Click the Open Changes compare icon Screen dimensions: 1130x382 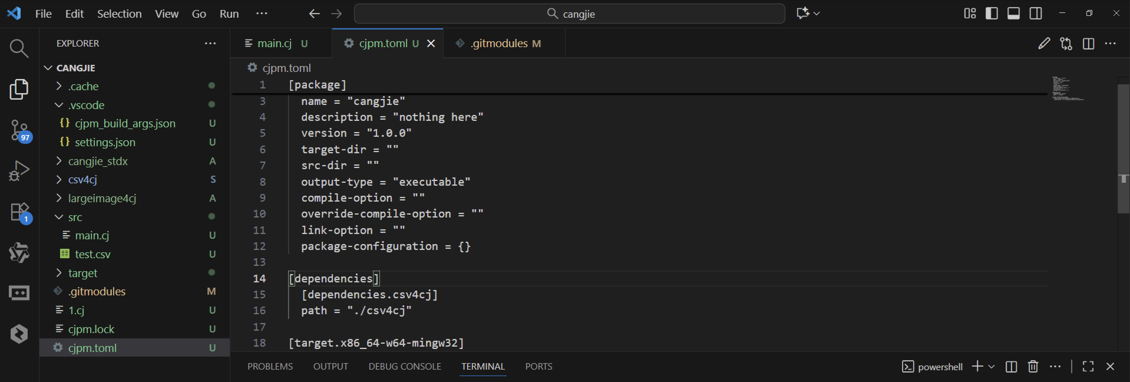pyautogui.click(x=1066, y=43)
